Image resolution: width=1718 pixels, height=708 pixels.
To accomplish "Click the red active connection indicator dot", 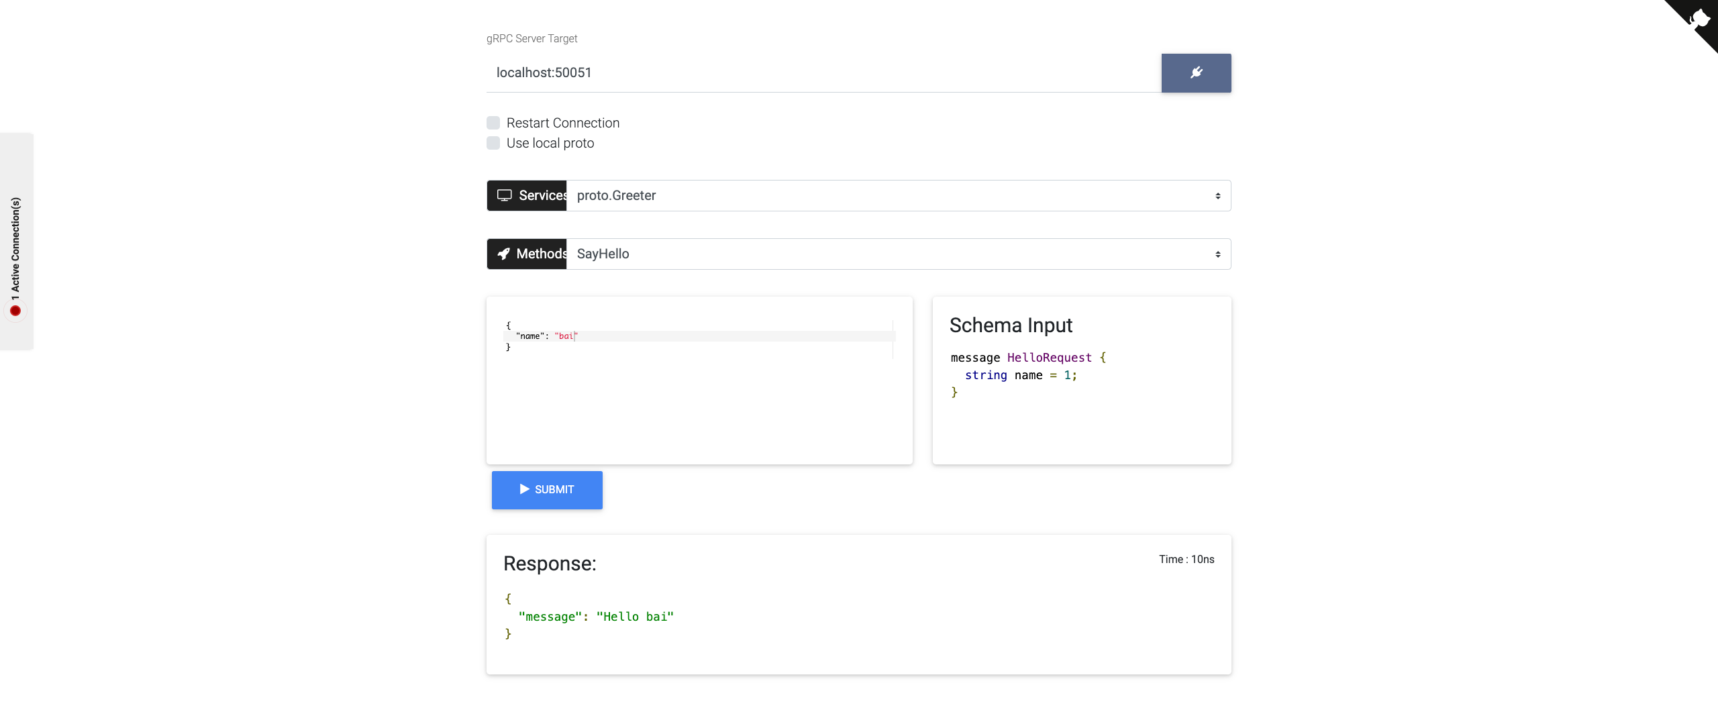I will 15,311.
